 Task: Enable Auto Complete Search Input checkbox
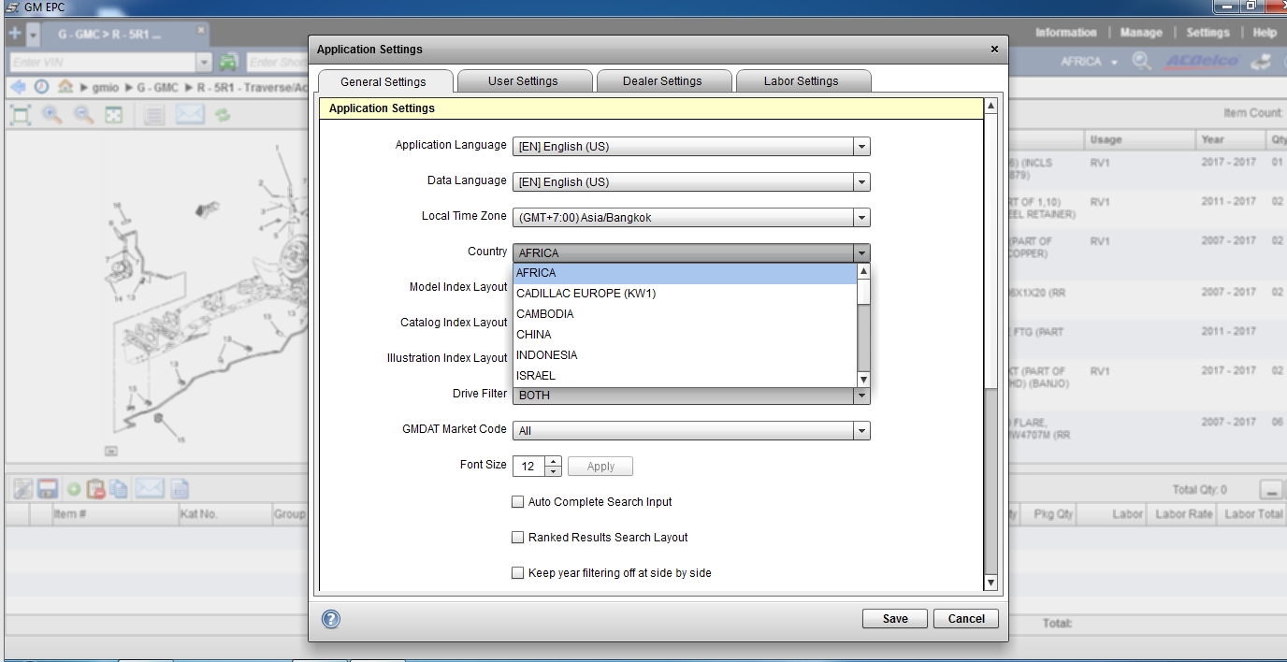[517, 502]
